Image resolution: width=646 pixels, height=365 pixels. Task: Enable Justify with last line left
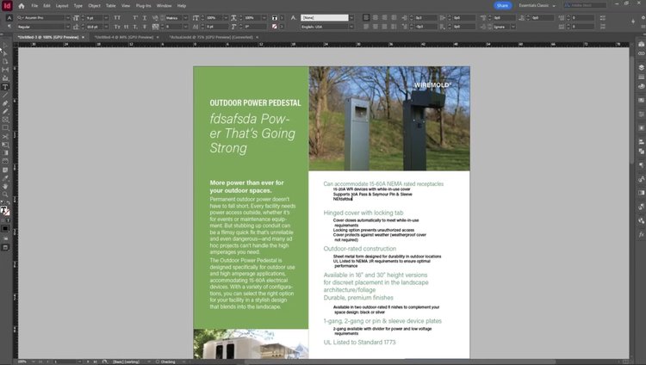pyautogui.click(x=366, y=27)
